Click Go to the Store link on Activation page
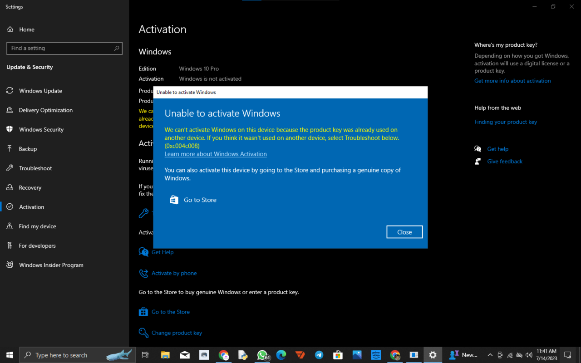The width and height of the screenshot is (581, 363). 171,312
